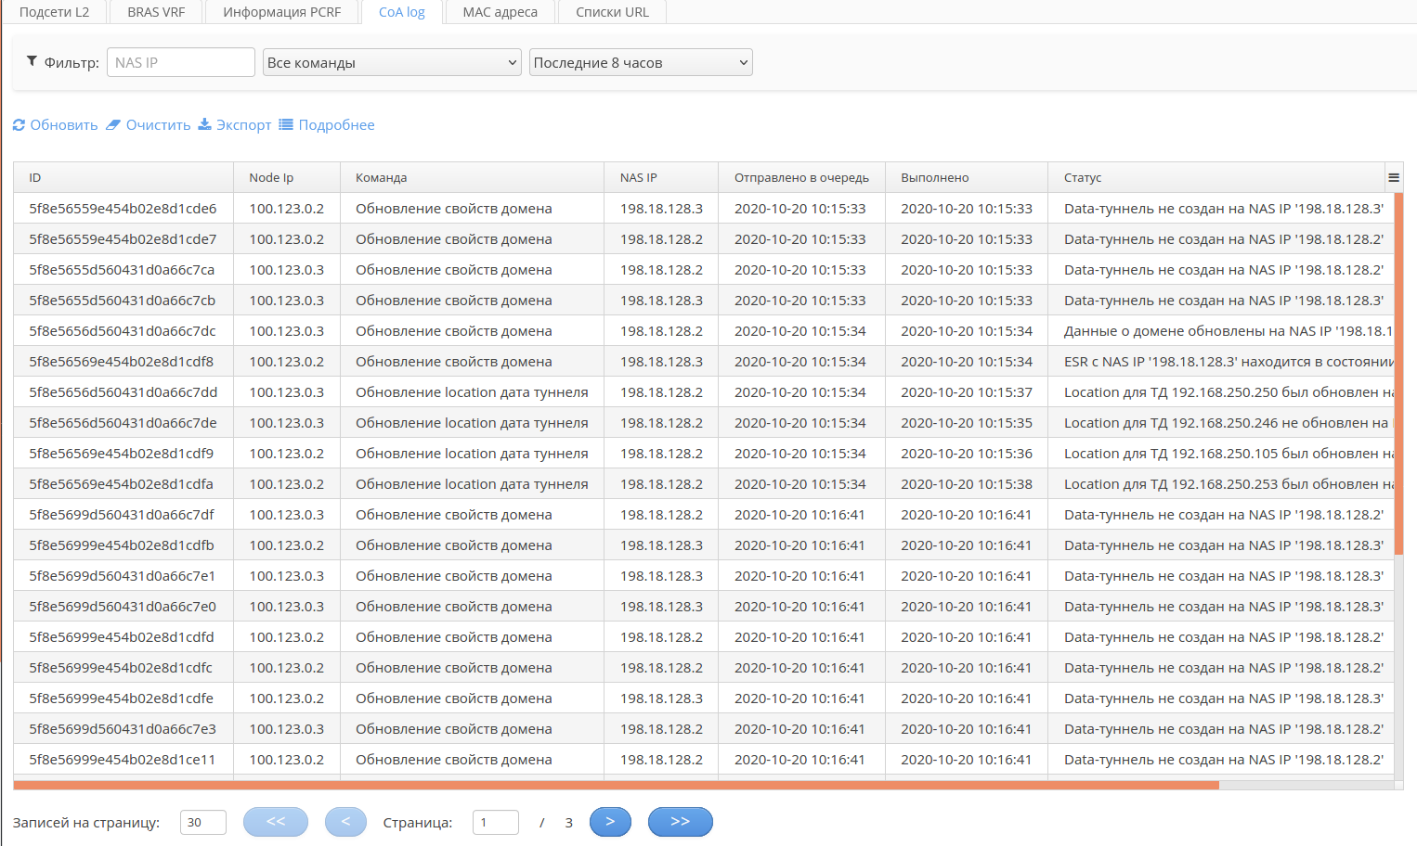Open the Информация PCRF tab
Image resolution: width=1417 pixels, height=846 pixels.
coord(281,12)
